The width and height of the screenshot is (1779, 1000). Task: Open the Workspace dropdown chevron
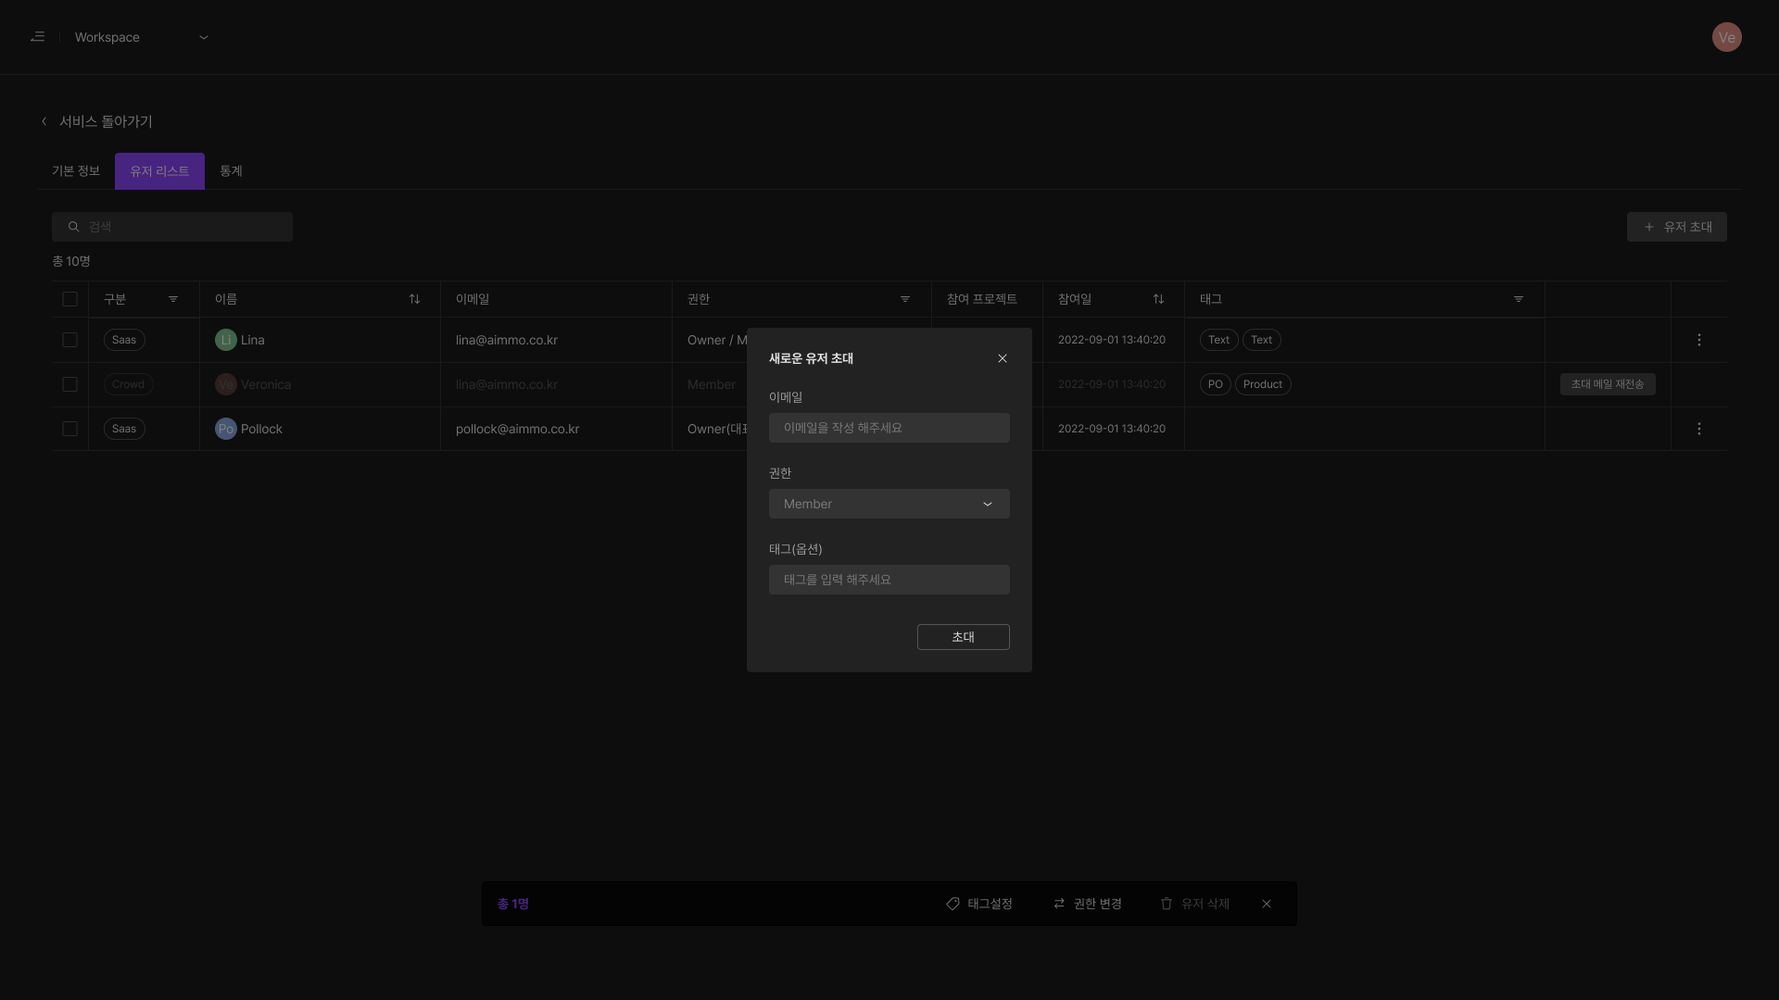[204, 37]
